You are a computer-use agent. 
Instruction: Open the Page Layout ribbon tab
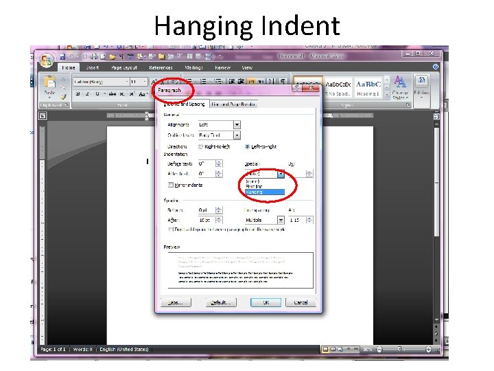(x=124, y=67)
